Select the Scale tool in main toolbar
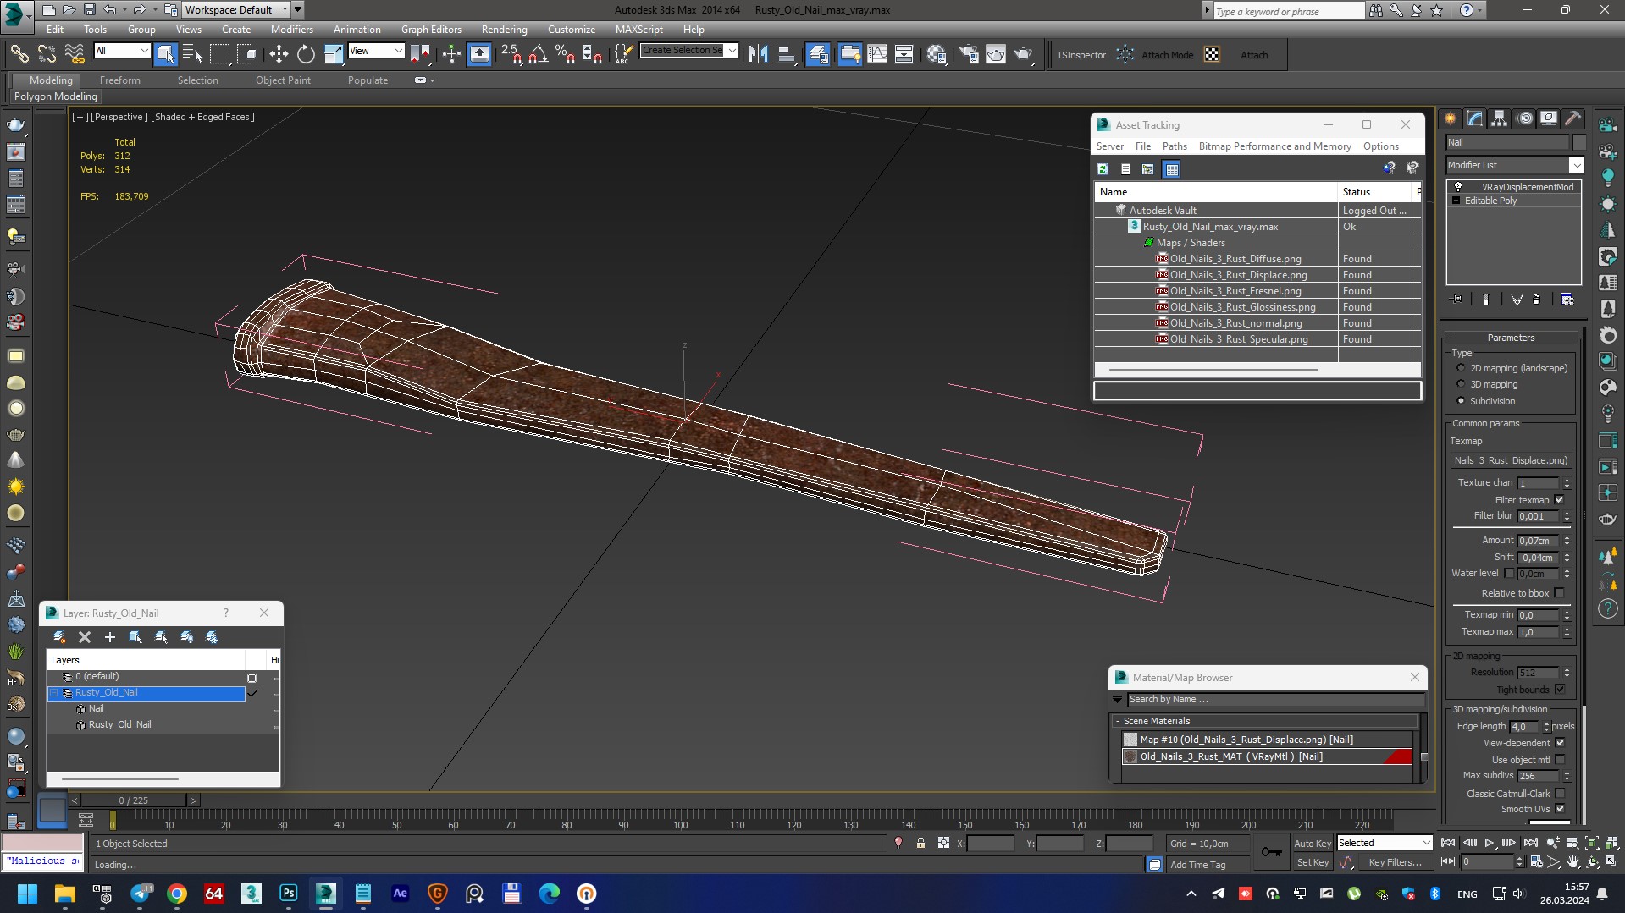This screenshot has height=913, width=1625. click(334, 54)
